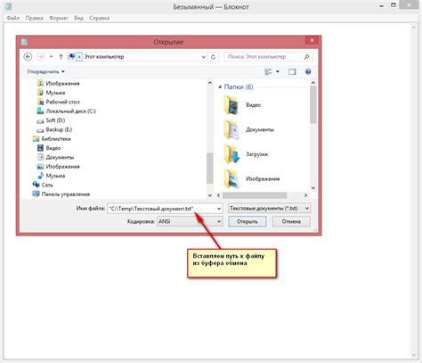Refresh the current folder location
Viewport: 422px width, 363px height.
pyautogui.click(x=213, y=57)
